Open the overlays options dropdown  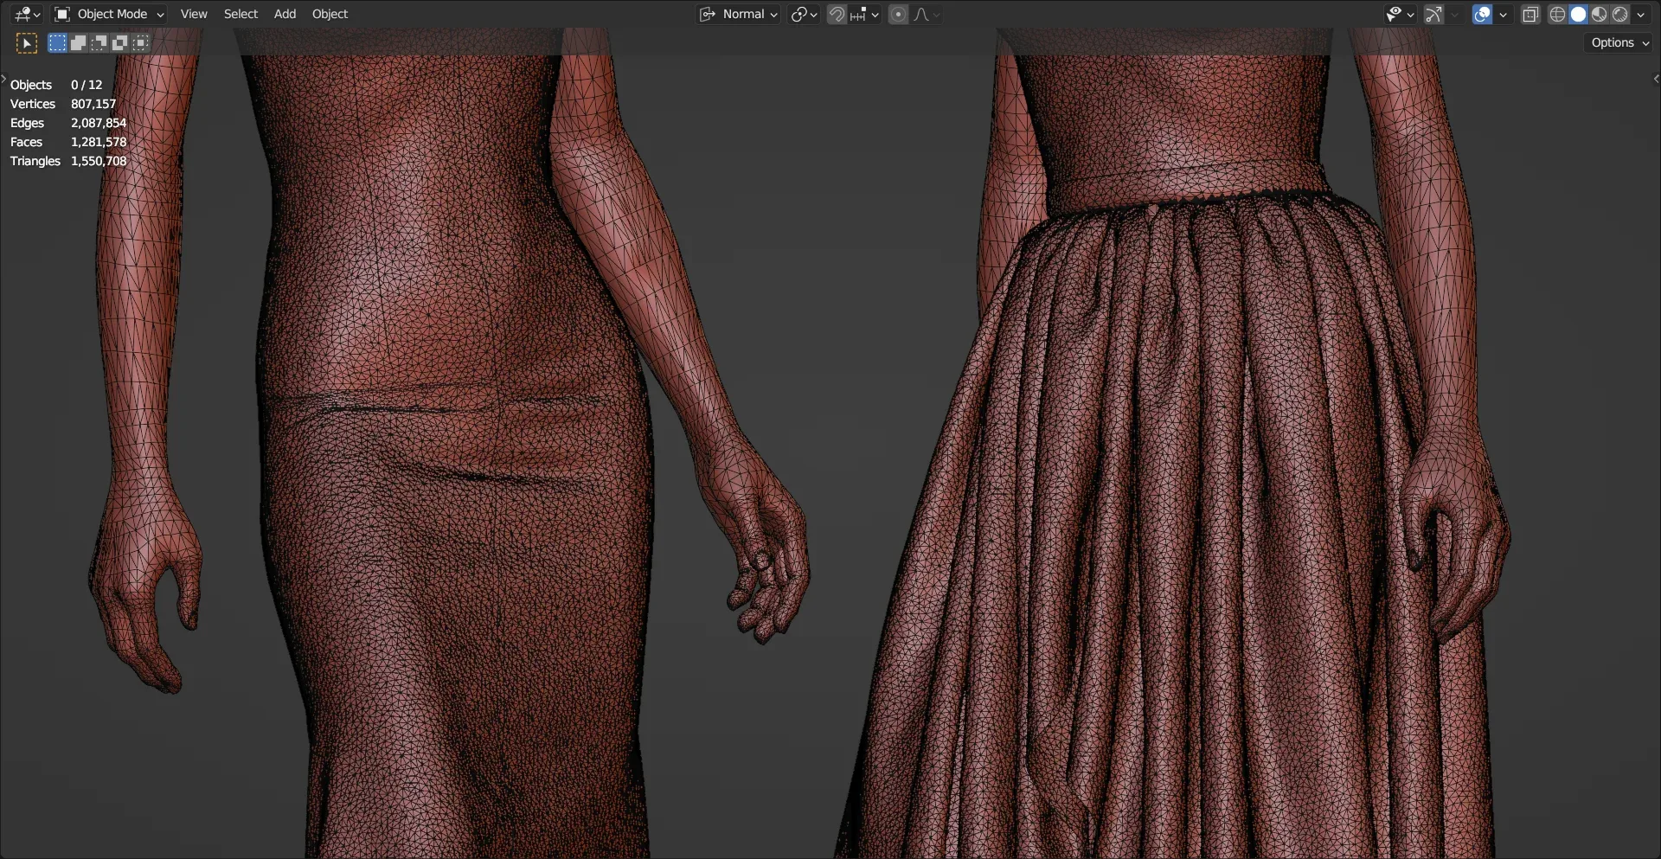1503,14
